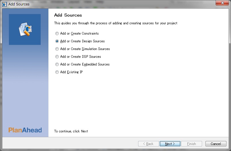Click the Finish button
The height and width of the screenshot is (151, 231).
pos(191,144)
